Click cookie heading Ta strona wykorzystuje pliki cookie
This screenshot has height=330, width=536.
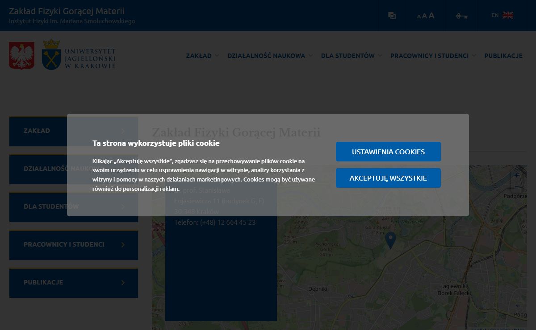point(156,143)
